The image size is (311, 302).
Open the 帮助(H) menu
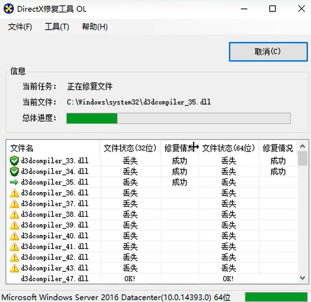point(95,27)
